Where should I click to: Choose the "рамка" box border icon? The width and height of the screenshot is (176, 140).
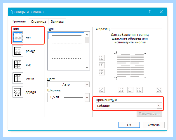(18, 51)
